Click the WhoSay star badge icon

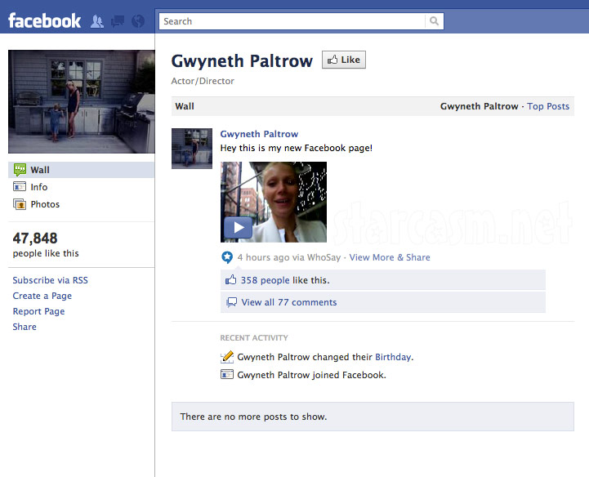tap(227, 257)
